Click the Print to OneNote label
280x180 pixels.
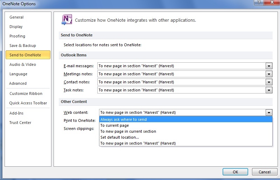pos(80,120)
